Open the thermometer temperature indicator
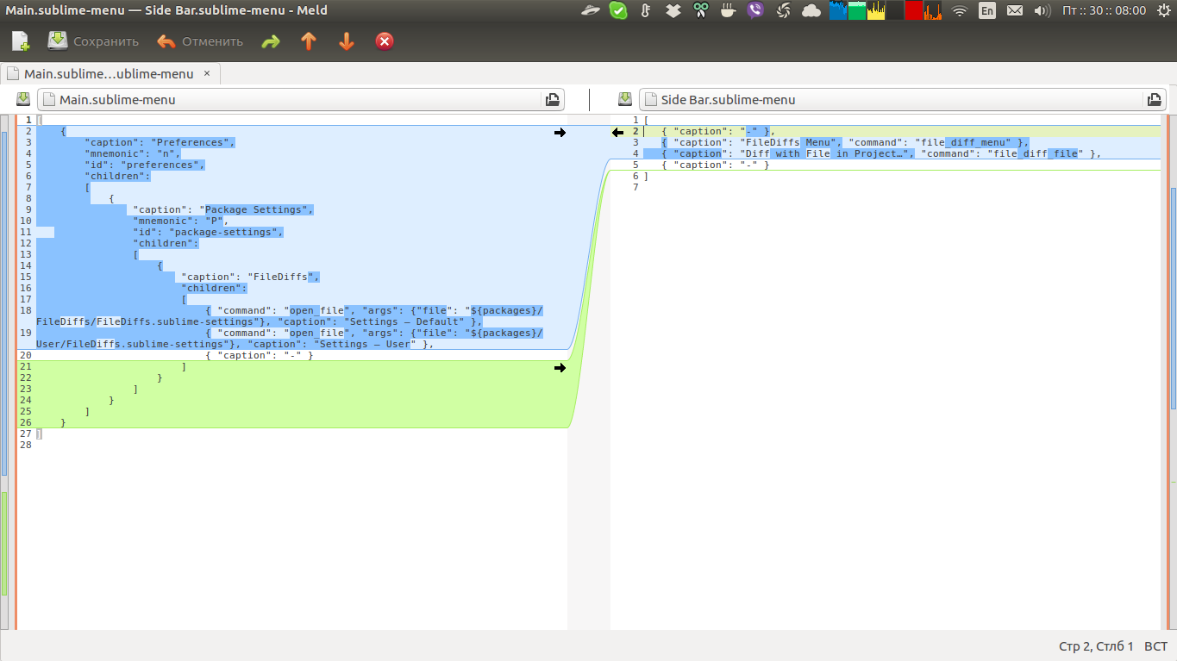 (x=646, y=10)
